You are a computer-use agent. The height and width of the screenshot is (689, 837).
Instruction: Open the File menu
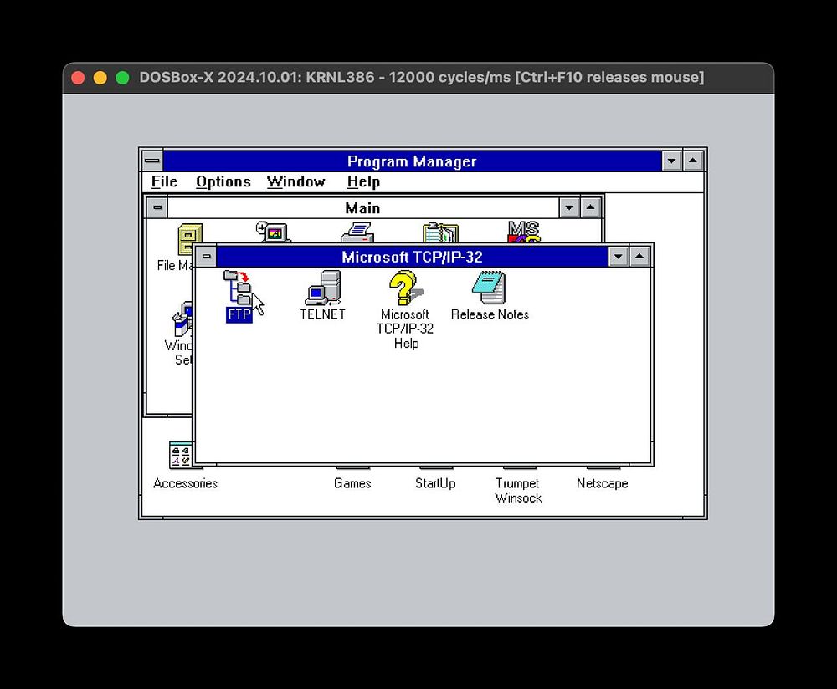click(x=164, y=181)
